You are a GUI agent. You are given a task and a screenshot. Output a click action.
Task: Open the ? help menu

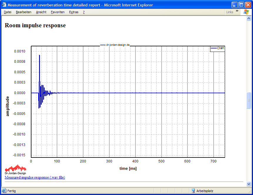(84, 12)
